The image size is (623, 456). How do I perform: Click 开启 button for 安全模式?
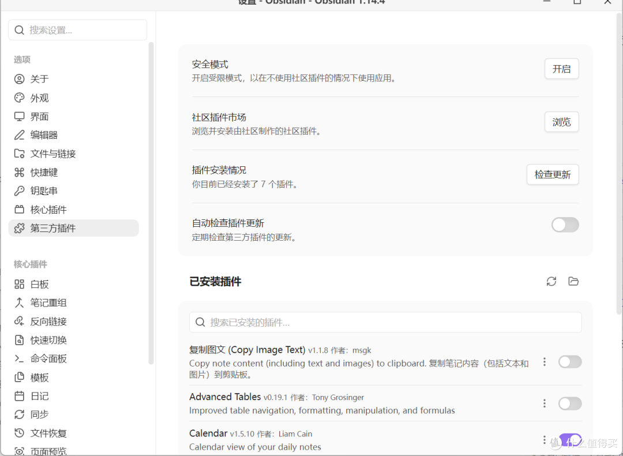pos(561,69)
